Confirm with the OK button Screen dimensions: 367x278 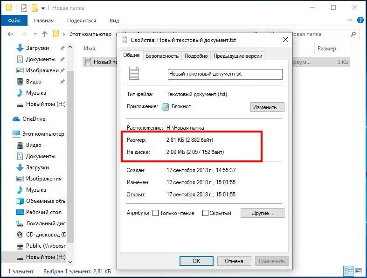(196, 261)
